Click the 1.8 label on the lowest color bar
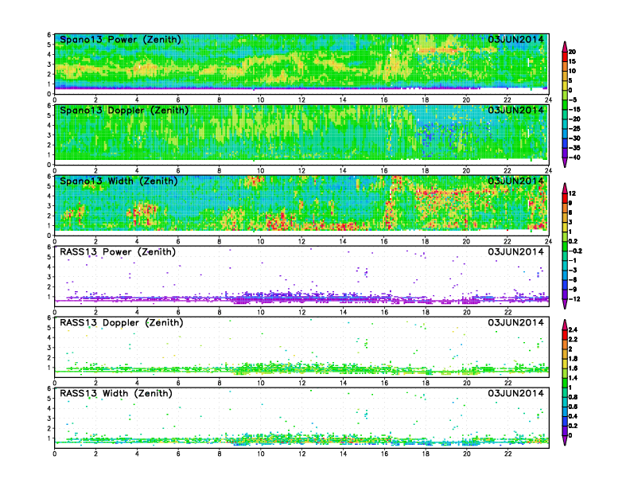Viewport: 630px width, 487px height. 574,359
